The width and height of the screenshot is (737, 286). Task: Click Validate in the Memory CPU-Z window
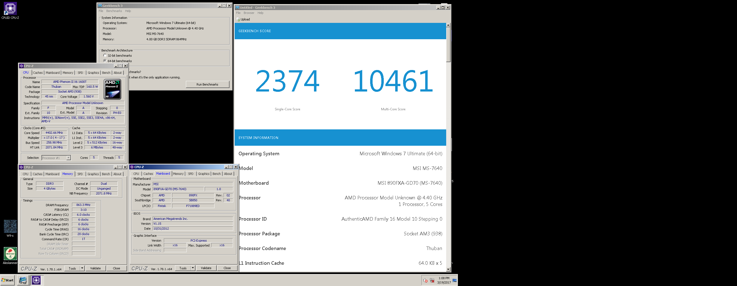pos(96,268)
